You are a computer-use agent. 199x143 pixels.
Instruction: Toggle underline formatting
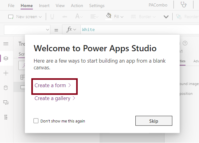(x=52, y=17)
